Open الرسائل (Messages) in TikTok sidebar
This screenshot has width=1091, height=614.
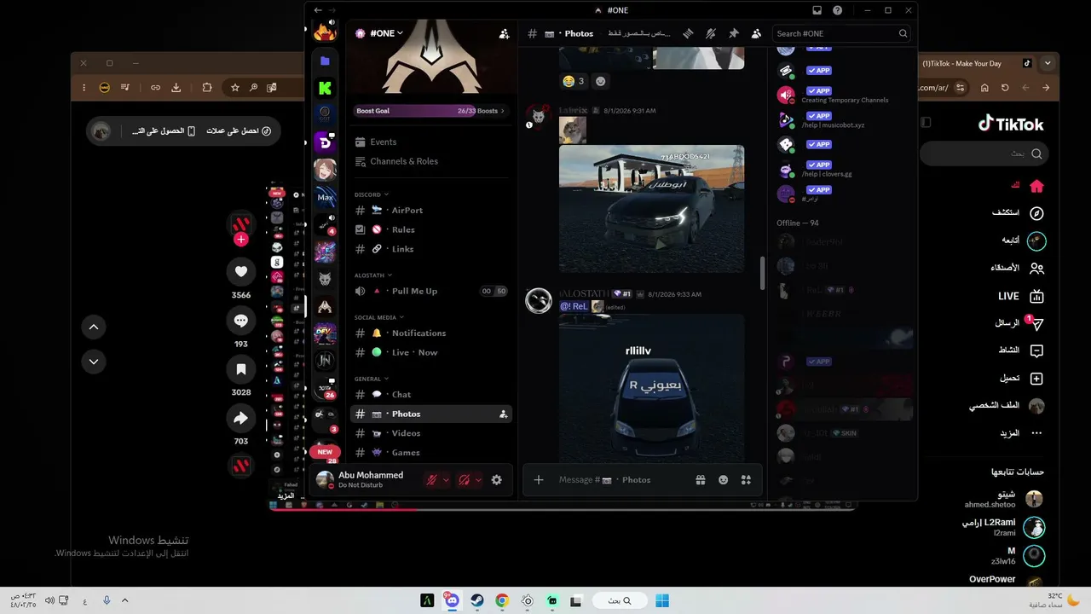[x=1019, y=323]
